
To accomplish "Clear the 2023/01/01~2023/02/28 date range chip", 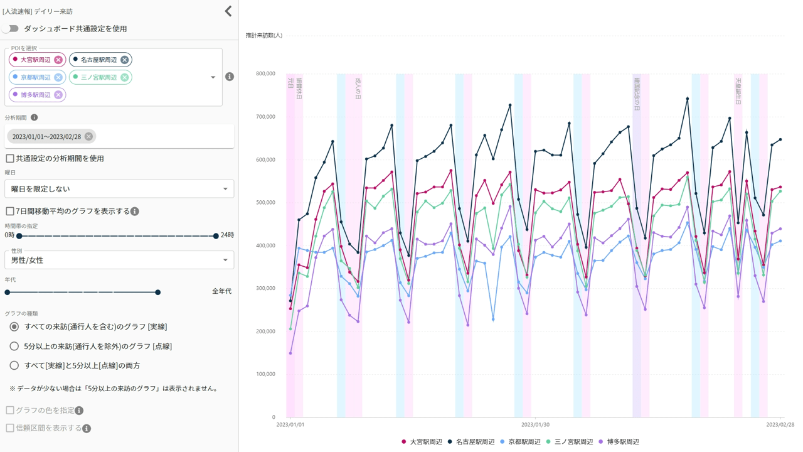I will pyautogui.click(x=88, y=136).
